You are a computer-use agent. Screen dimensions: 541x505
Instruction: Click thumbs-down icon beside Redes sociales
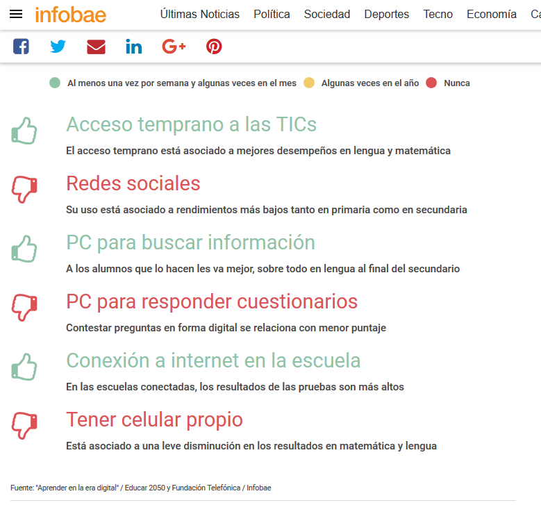(24, 190)
